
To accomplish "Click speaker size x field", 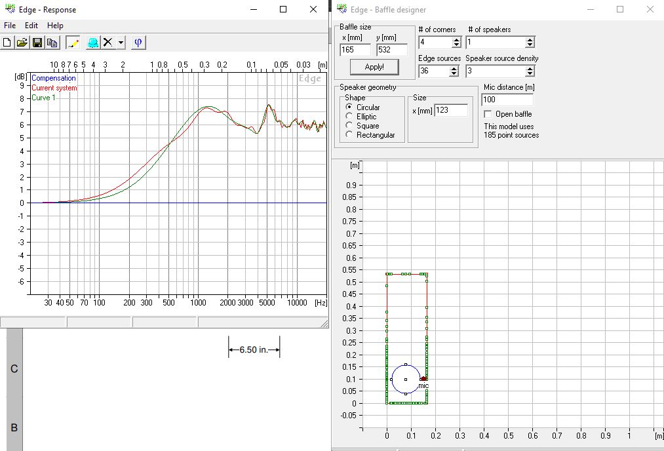I will click(451, 110).
